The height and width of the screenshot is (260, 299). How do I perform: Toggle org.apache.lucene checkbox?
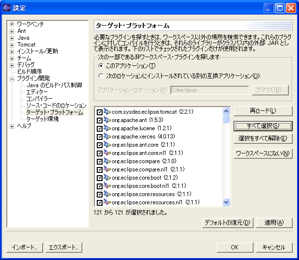100,128
